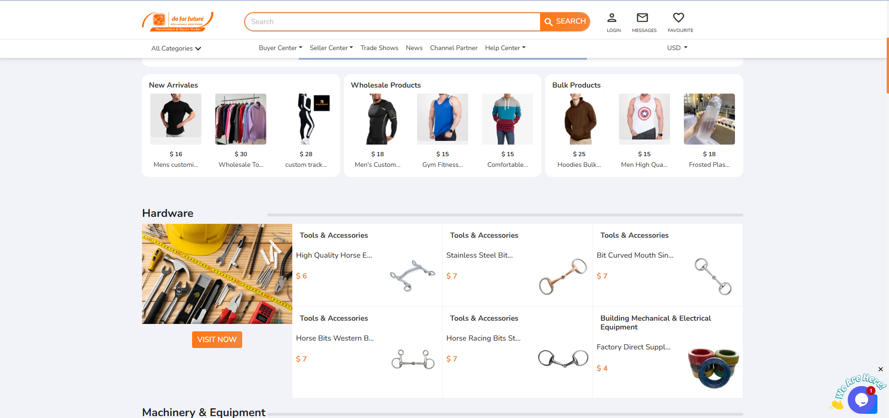Screen dimensions: 889x418
Task: Click the Login user icon
Action: 612,18
